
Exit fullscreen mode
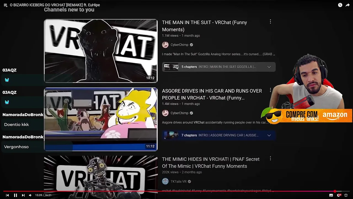point(346,195)
